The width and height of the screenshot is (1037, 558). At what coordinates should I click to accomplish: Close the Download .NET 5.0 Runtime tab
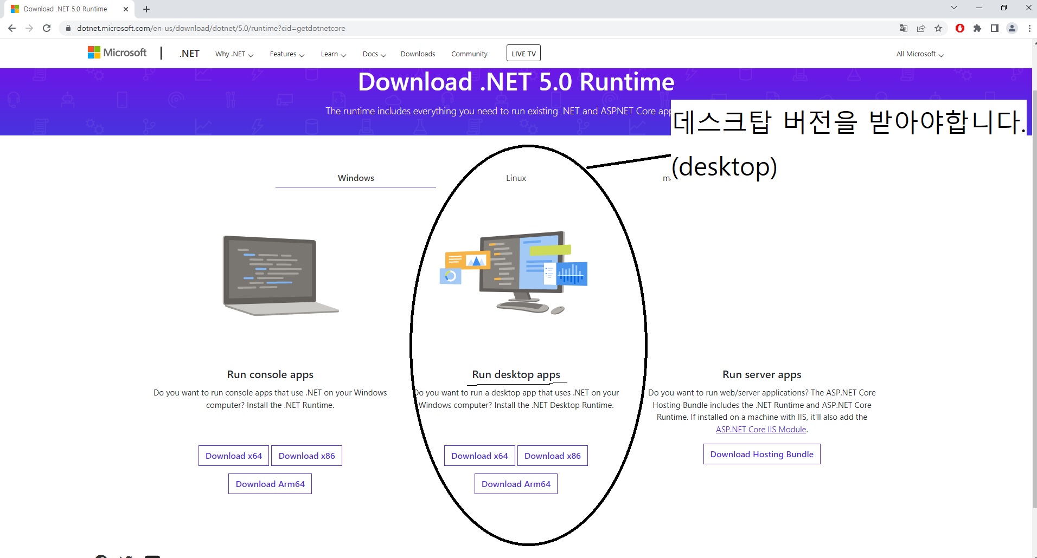126,9
